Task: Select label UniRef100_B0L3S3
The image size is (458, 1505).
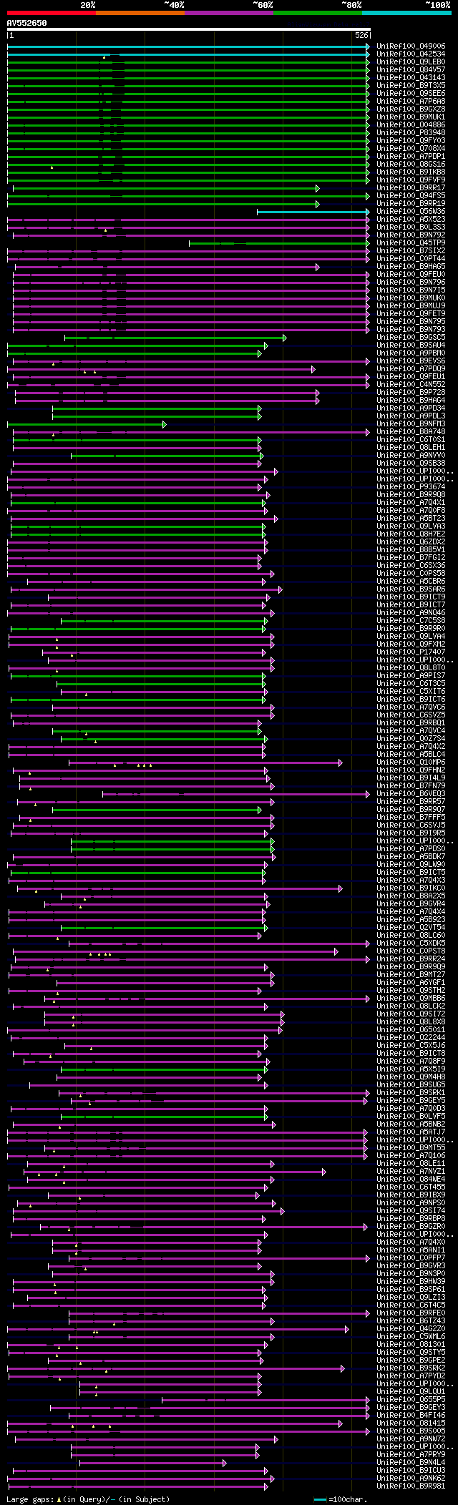Action: pyautogui.click(x=411, y=227)
